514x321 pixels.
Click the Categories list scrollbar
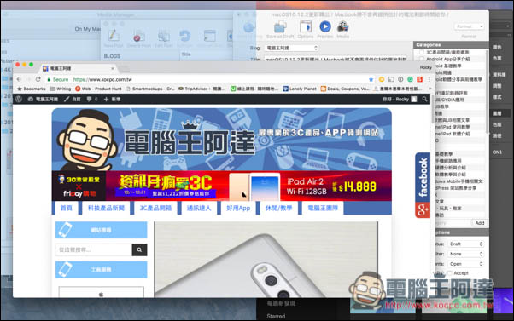click(x=488, y=91)
